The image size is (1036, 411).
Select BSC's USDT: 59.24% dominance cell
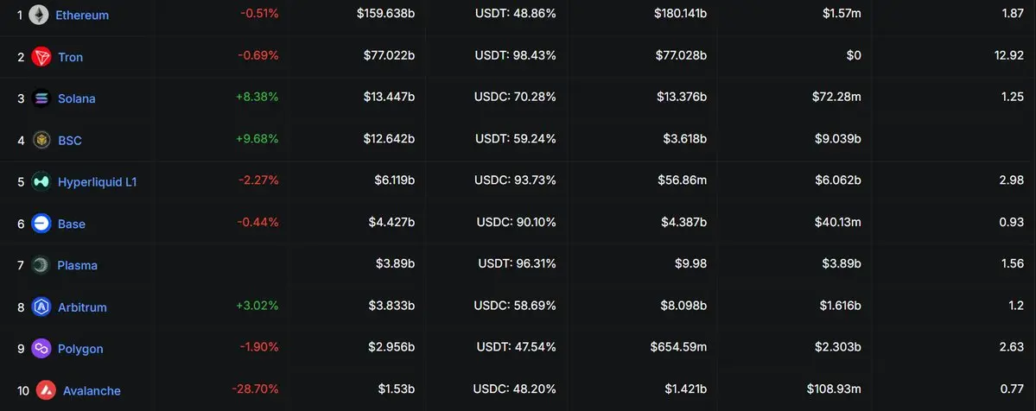tap(515, 139)
